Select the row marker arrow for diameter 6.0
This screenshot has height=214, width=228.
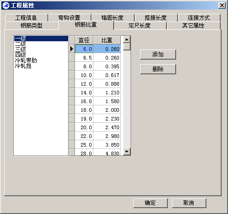pos(72,49)
